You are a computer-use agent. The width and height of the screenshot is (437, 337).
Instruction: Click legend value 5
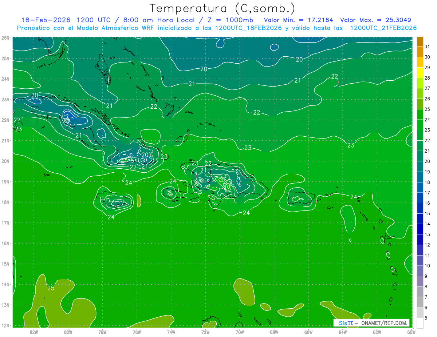pyautogui.click(x=426, y=318)
